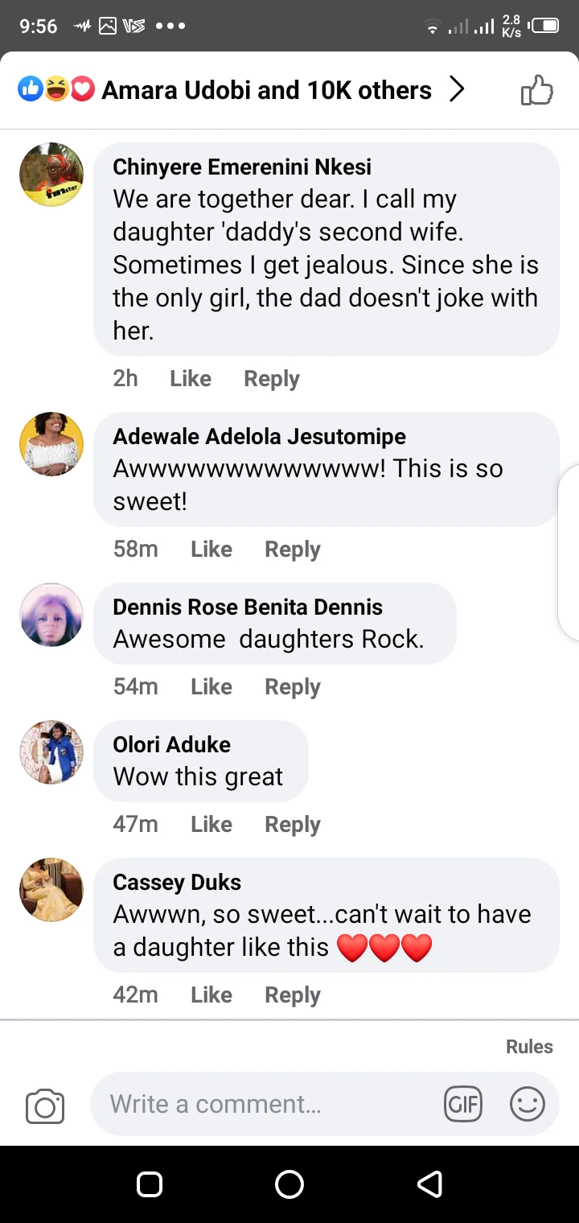579x1223 pixels.
Task: Open the GIF picker
Action: coord(462,1104)
